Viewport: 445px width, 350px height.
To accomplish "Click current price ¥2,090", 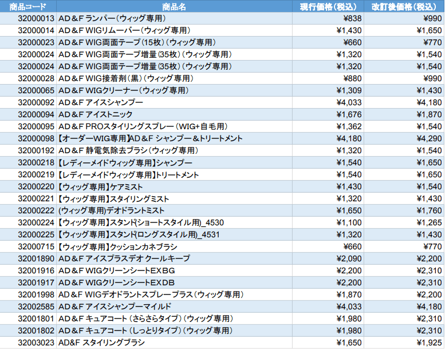I will point(328,258).
